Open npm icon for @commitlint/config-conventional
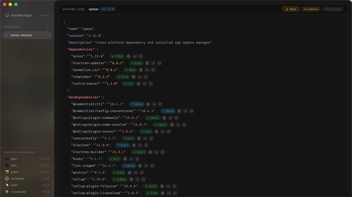Image resolution: width=352 pixels, height=197 pixels. pos(185,111)
